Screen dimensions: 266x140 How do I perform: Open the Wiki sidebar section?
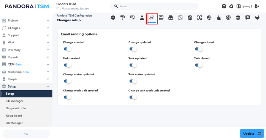pyautogui.click(x=11, y=43)
